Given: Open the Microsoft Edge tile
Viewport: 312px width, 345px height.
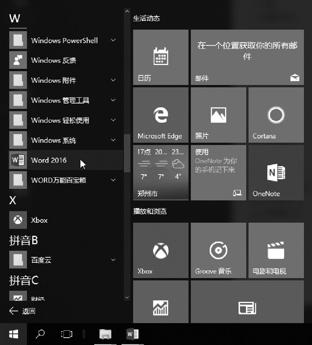Looking at the screenshot, I should pyautogui.click(x=160, y=115).
